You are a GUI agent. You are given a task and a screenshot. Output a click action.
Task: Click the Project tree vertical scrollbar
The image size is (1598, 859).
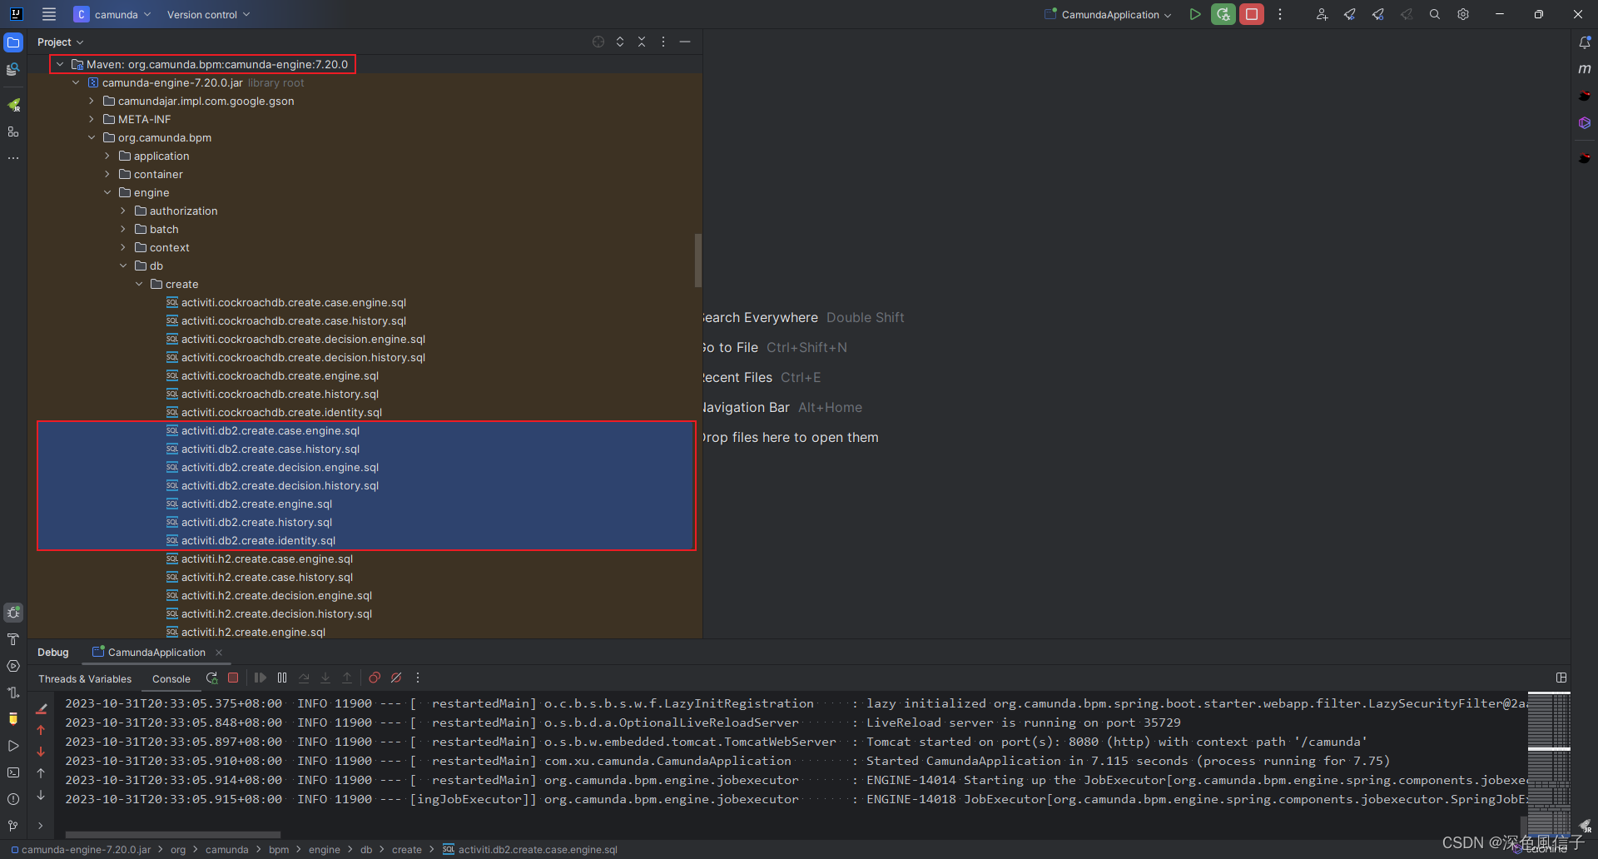pyautogui.click(x=698, y=260)
